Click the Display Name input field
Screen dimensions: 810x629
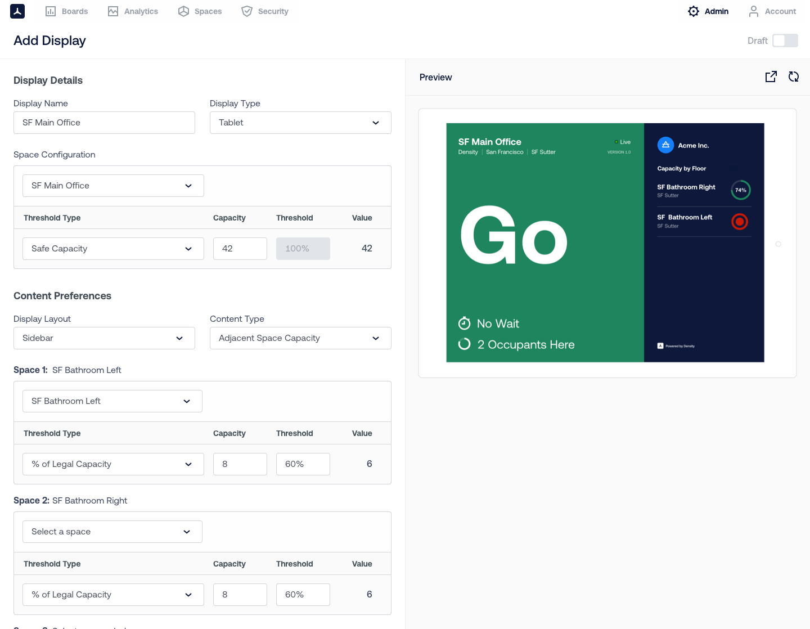pos(104,123)
